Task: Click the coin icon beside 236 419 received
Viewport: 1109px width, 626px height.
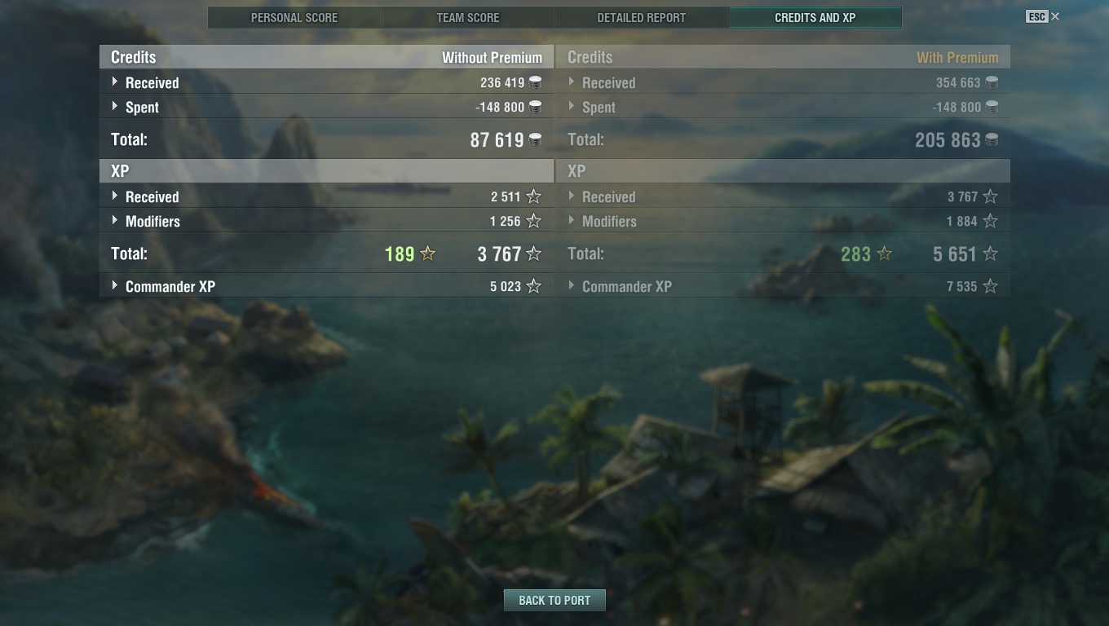Action: (x=536, y=82)
